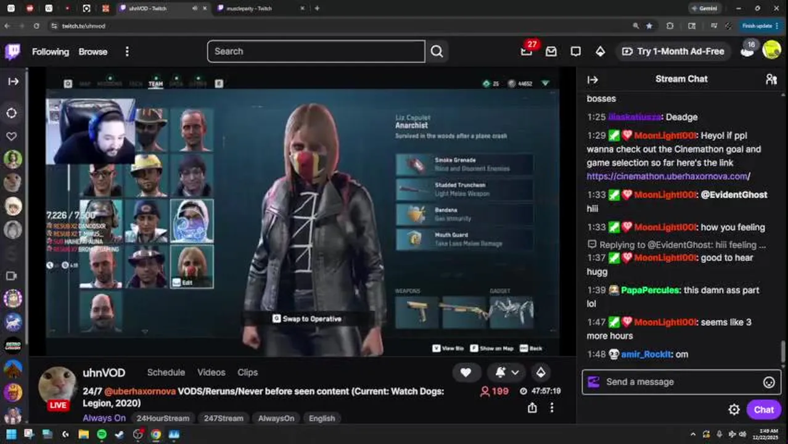The height and width of the screenshot is (444, 788).
Task: Expand the left sidebar arrow
Action: pos(13,81)
